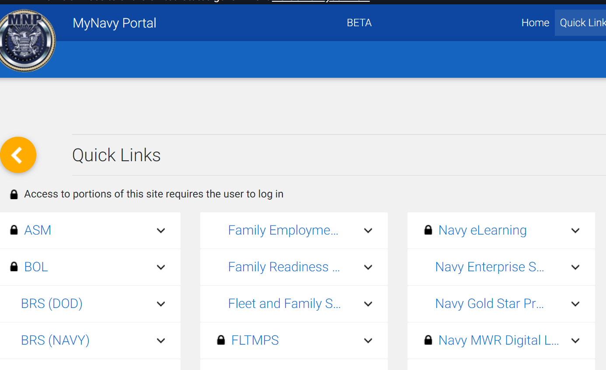Image resolution: width=606 pixels, height=370 pixels.
Task: Expand the Navy MWR Digital L... chevron
Action: 575,341
